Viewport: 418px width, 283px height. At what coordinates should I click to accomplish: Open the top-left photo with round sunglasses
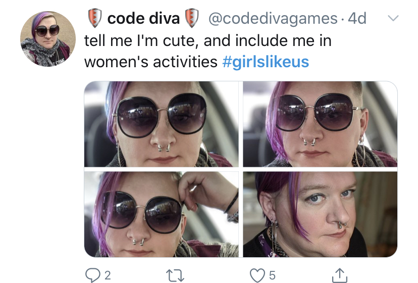pyautogui.click(x=161, y=124)
